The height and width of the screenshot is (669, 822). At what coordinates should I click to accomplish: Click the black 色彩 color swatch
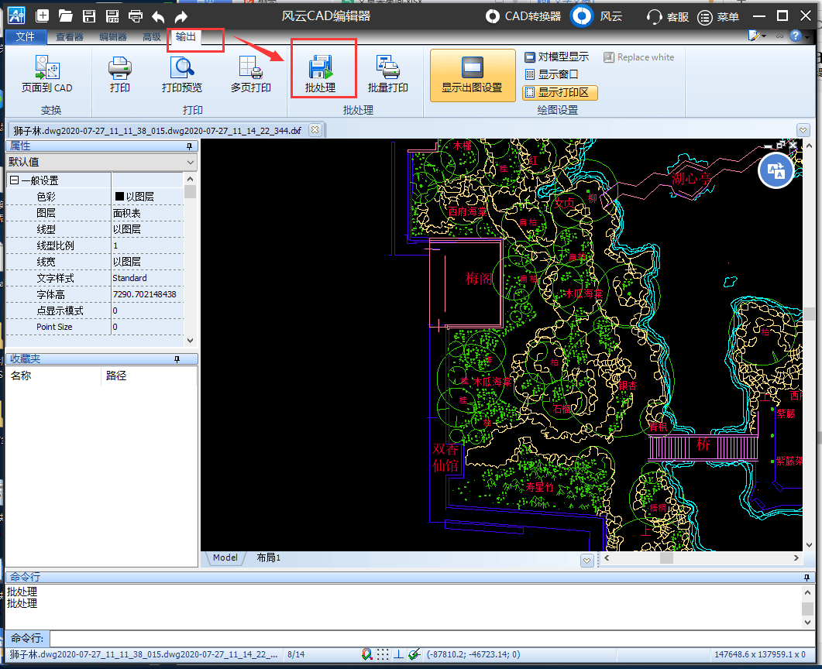[119, 197]
